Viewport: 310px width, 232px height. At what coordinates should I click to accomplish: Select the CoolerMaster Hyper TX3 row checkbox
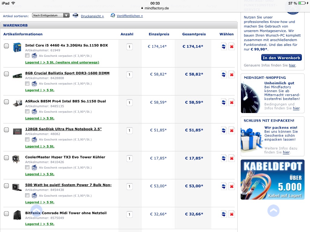pyautogui.click(x=6, y=158)
